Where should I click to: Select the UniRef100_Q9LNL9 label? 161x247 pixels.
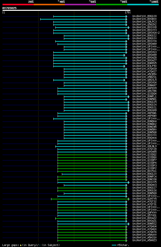pyautogui.click(x=144, y=146)
